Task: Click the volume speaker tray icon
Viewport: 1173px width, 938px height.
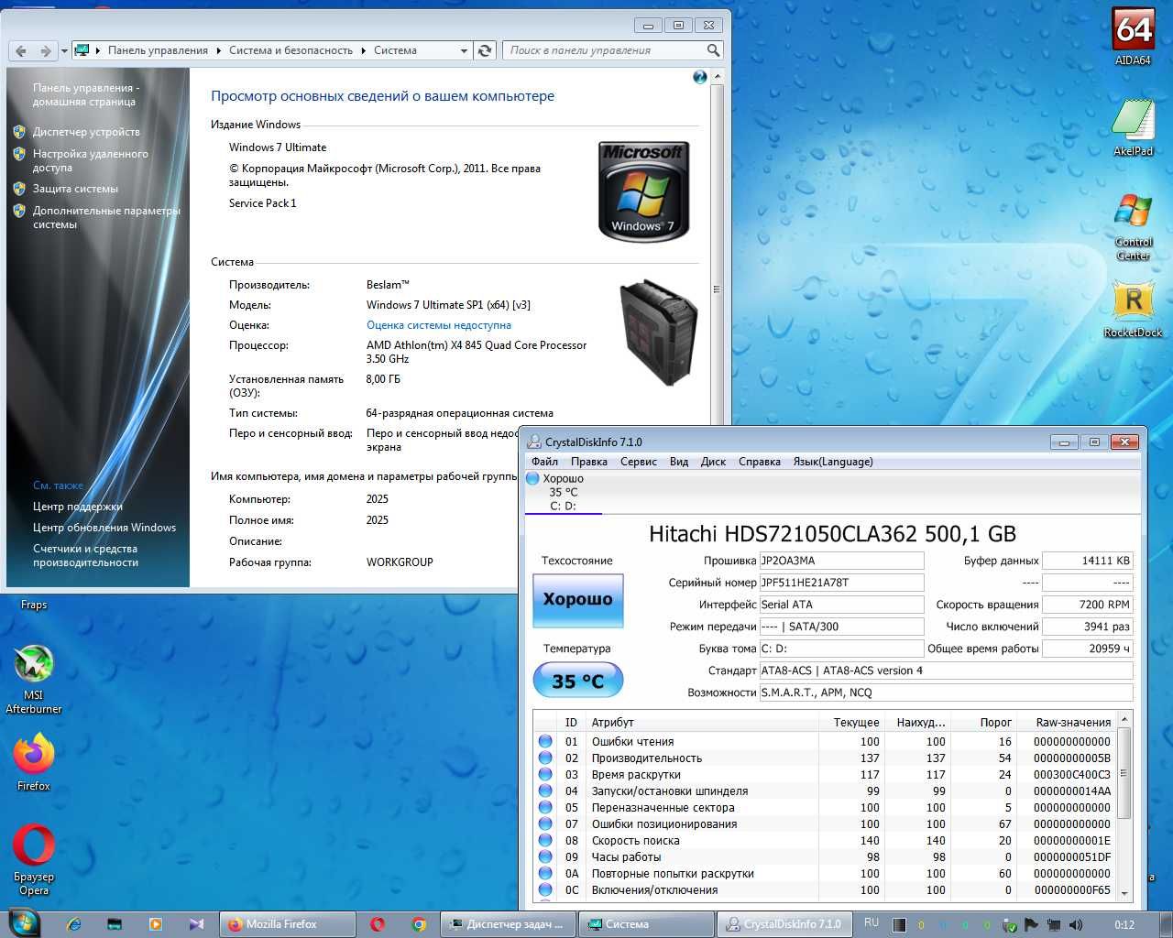Action: pyautogui.click(x=1076, y=924)
